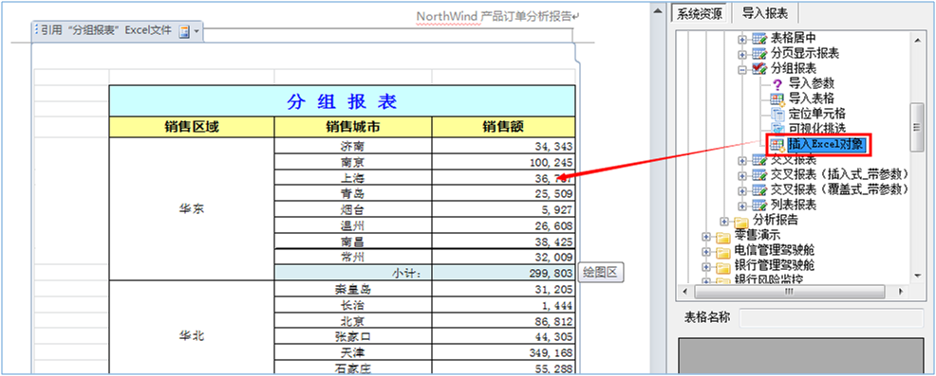Click the 销售额 header cell
Screen dimensions: 936x376
pyautogui.click(x=503, y=127)
